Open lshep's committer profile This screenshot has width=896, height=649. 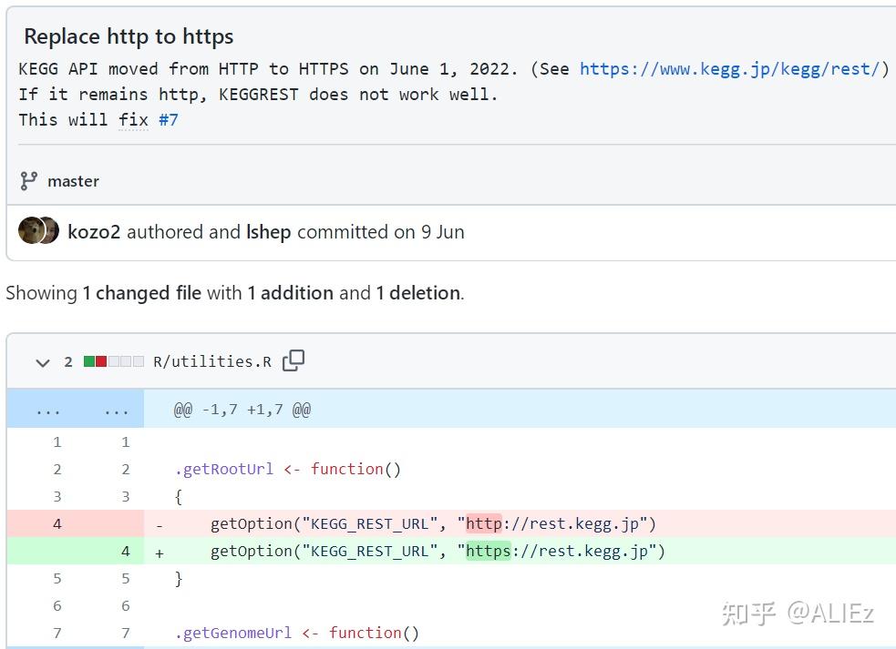tap(268, 232)
